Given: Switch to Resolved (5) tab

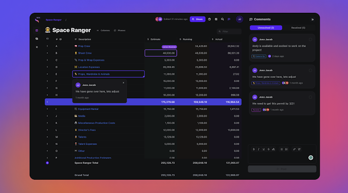Looking at the screenshot, I should click(x=298, y=28).
